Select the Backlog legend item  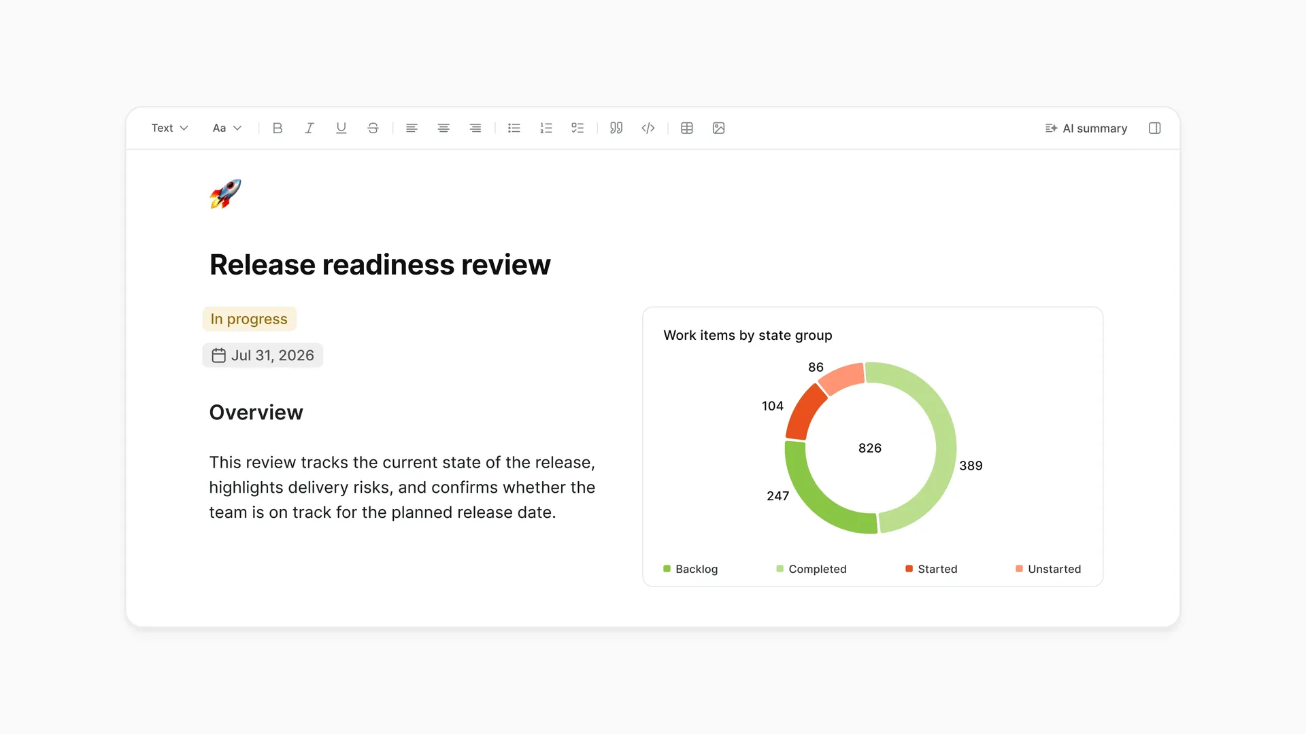(690, 569)
